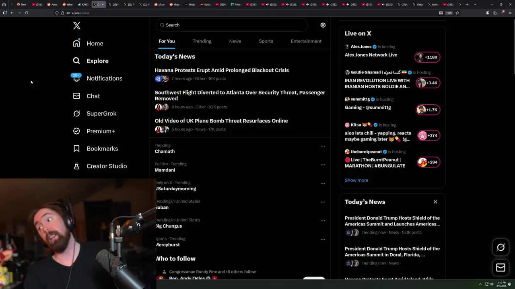The image size is (515, 289).
Task: Open Kitsu's aloo lets chill stream
Action: (x=378, y=136)
